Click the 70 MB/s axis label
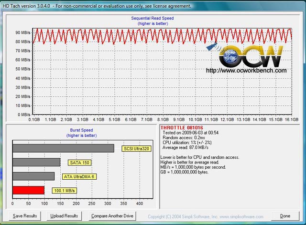306x225 pixels. pyautogui.click(x=23, y=51)
